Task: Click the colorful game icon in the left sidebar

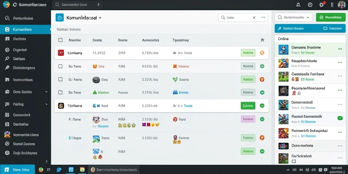Action: pos(7,135)
